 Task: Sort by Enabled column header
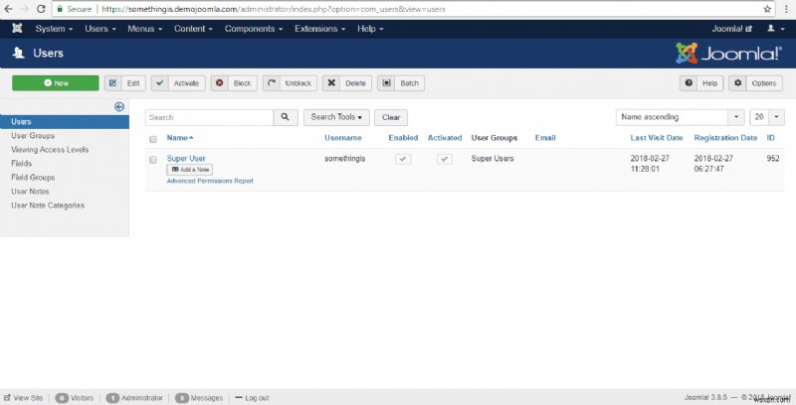tap(404, 138)
